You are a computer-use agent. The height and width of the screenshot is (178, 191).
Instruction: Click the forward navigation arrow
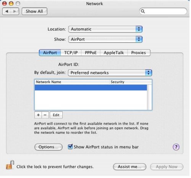point(15,11)
